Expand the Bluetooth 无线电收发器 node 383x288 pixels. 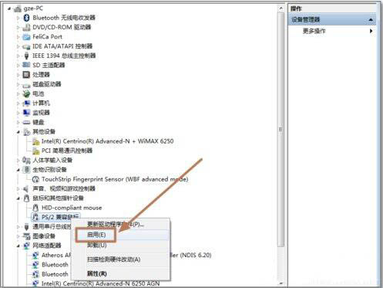[x=18, y=18]
